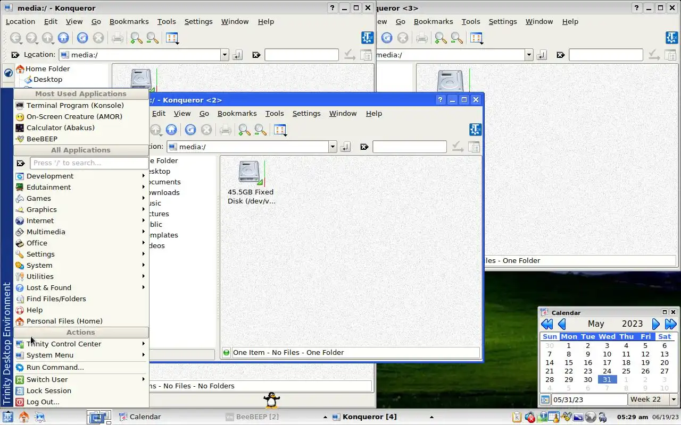
Task: Open Tools menu in Konqueror <2>
Action: [275, 113]
